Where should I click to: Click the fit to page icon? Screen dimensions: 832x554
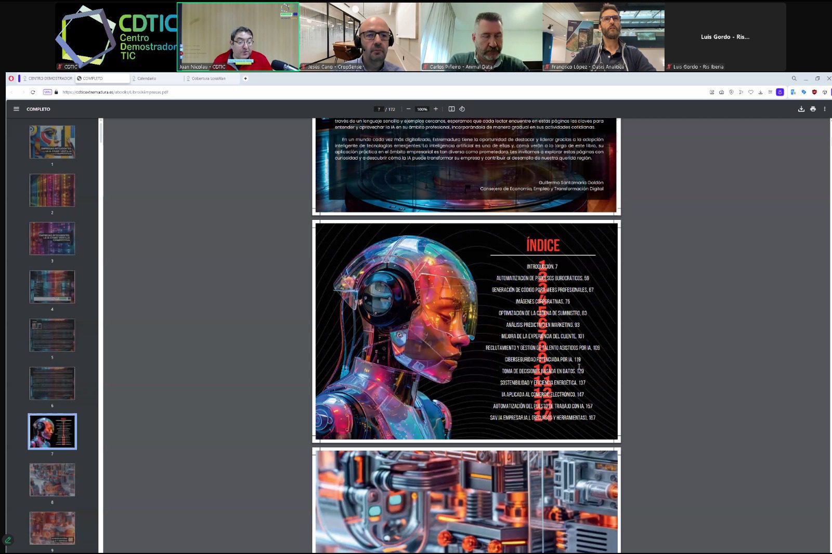451,109
